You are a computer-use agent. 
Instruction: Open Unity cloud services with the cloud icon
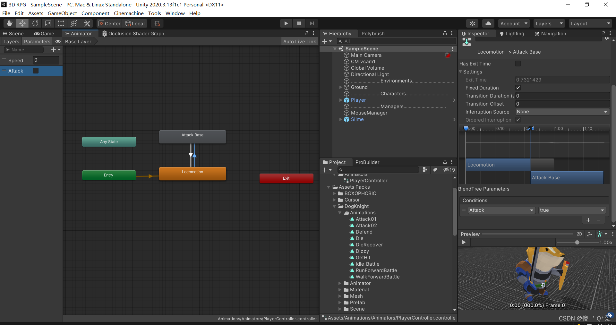(x=488, y=23)
